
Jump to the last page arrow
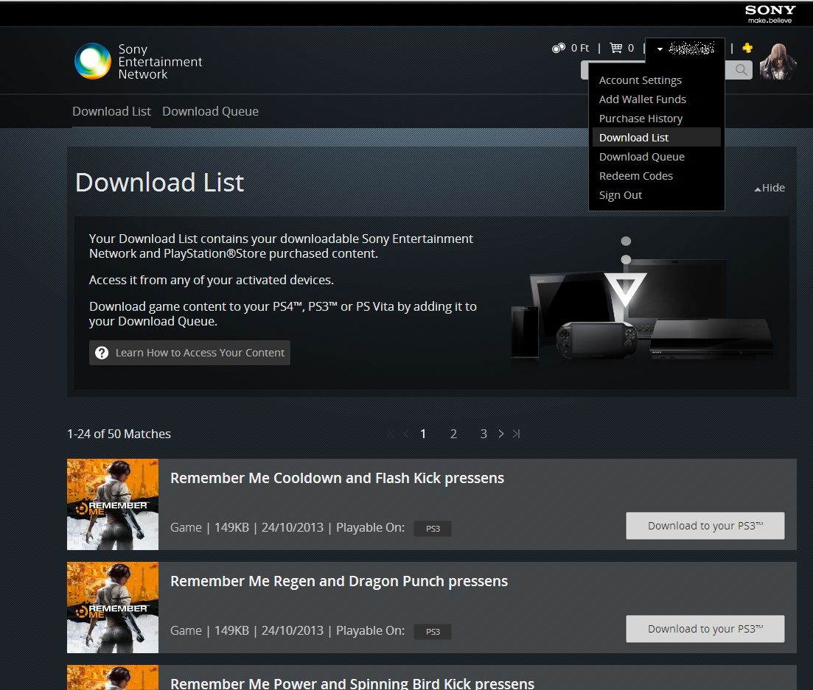(x=517, y=434)
